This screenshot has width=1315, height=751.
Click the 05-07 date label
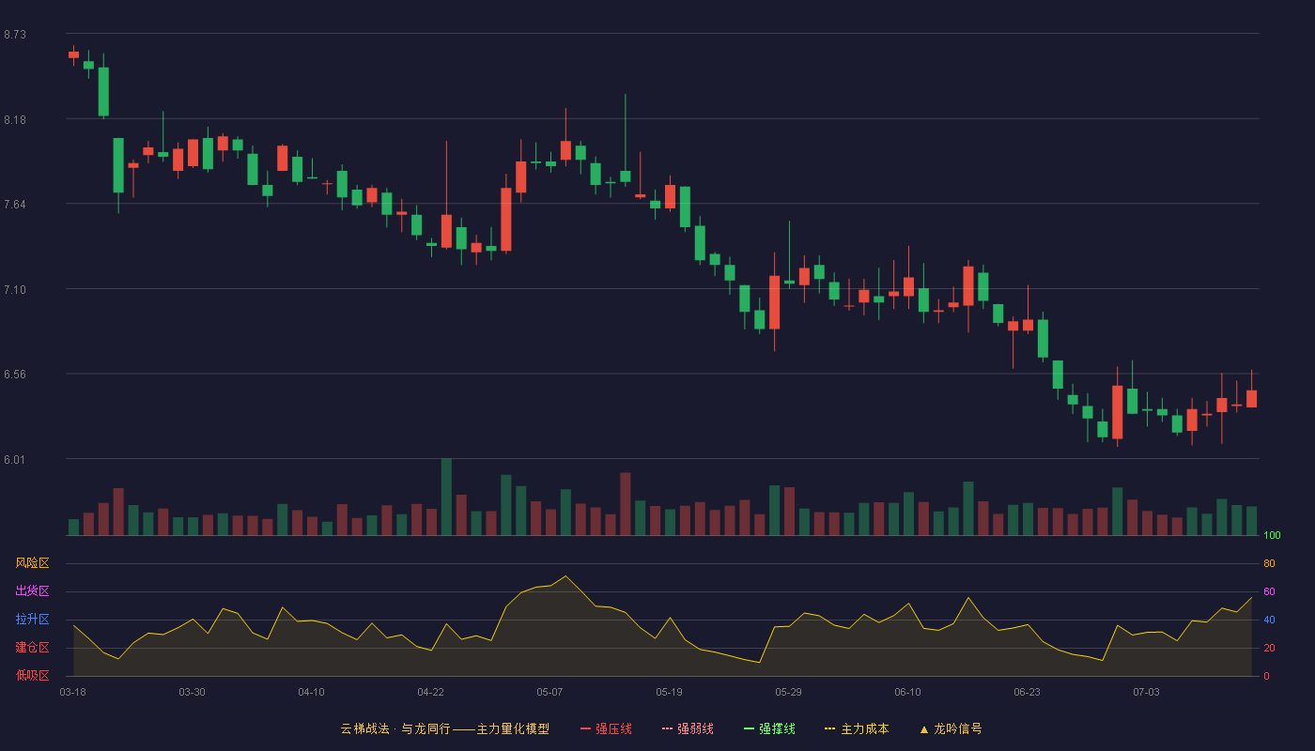pyautogui.click(x=549, y=692)
